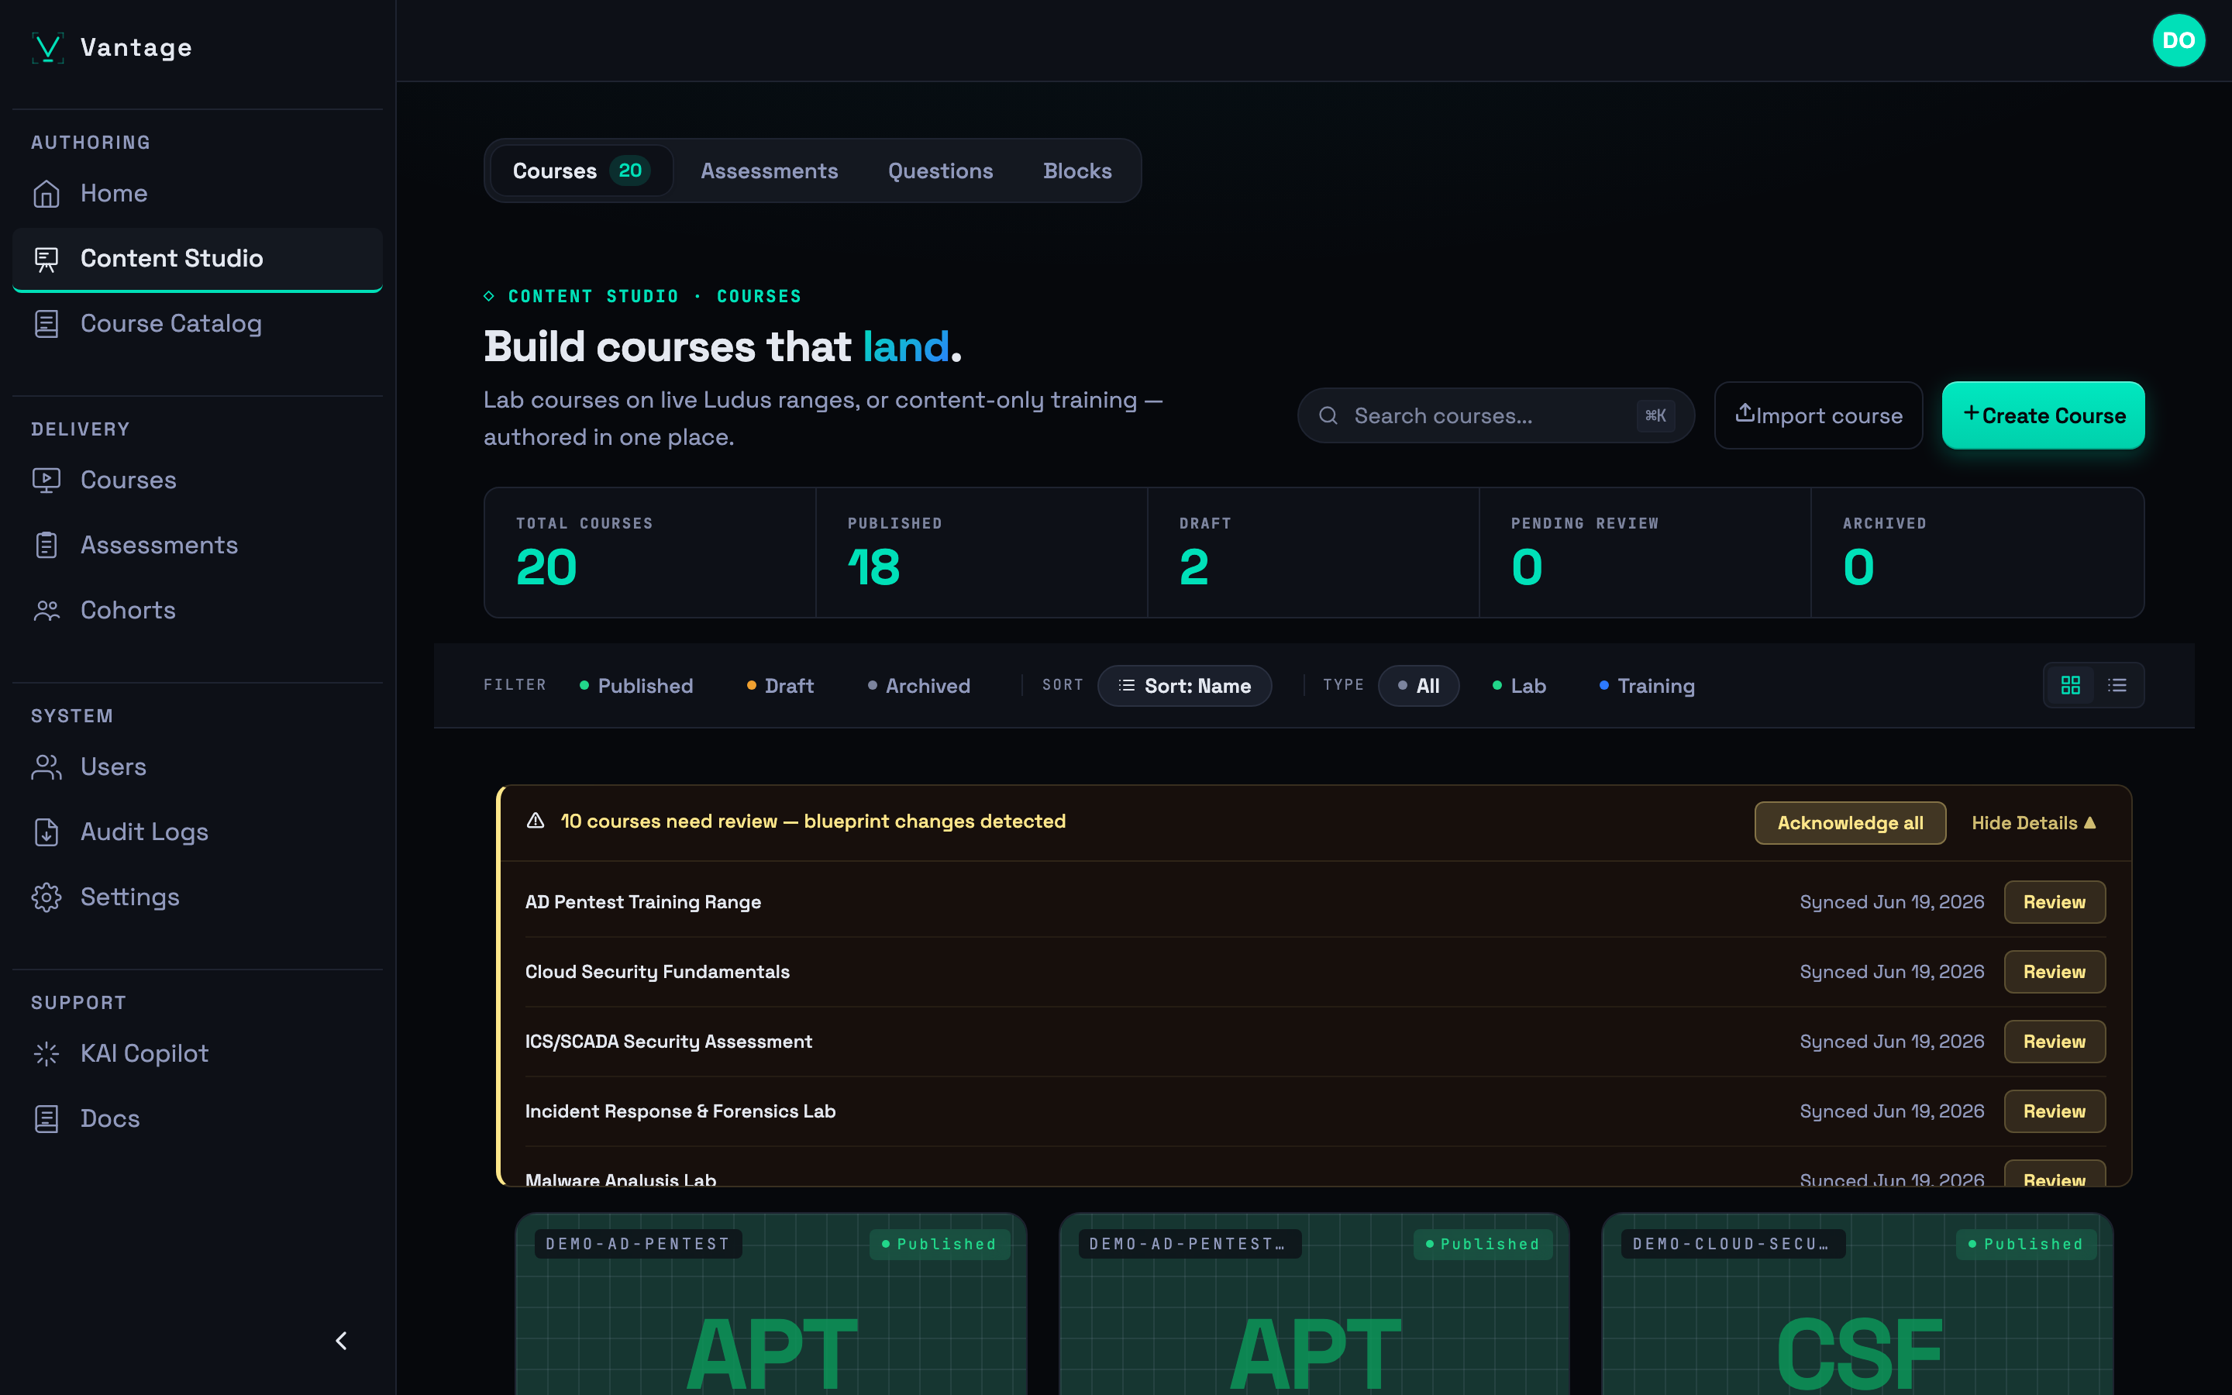The width and height of the screenshot is (2232, 1395).
Task: Review the Incident Response & Forensics Lab
Action: click(2054, 1112)
